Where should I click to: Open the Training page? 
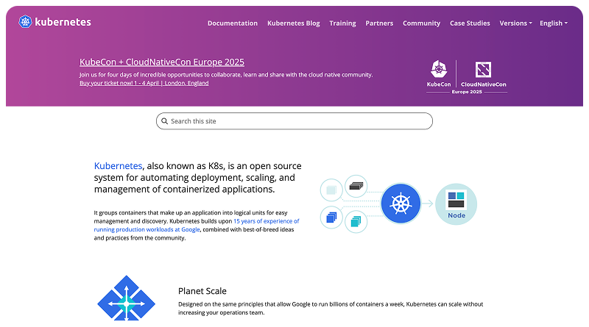(342, 24)
